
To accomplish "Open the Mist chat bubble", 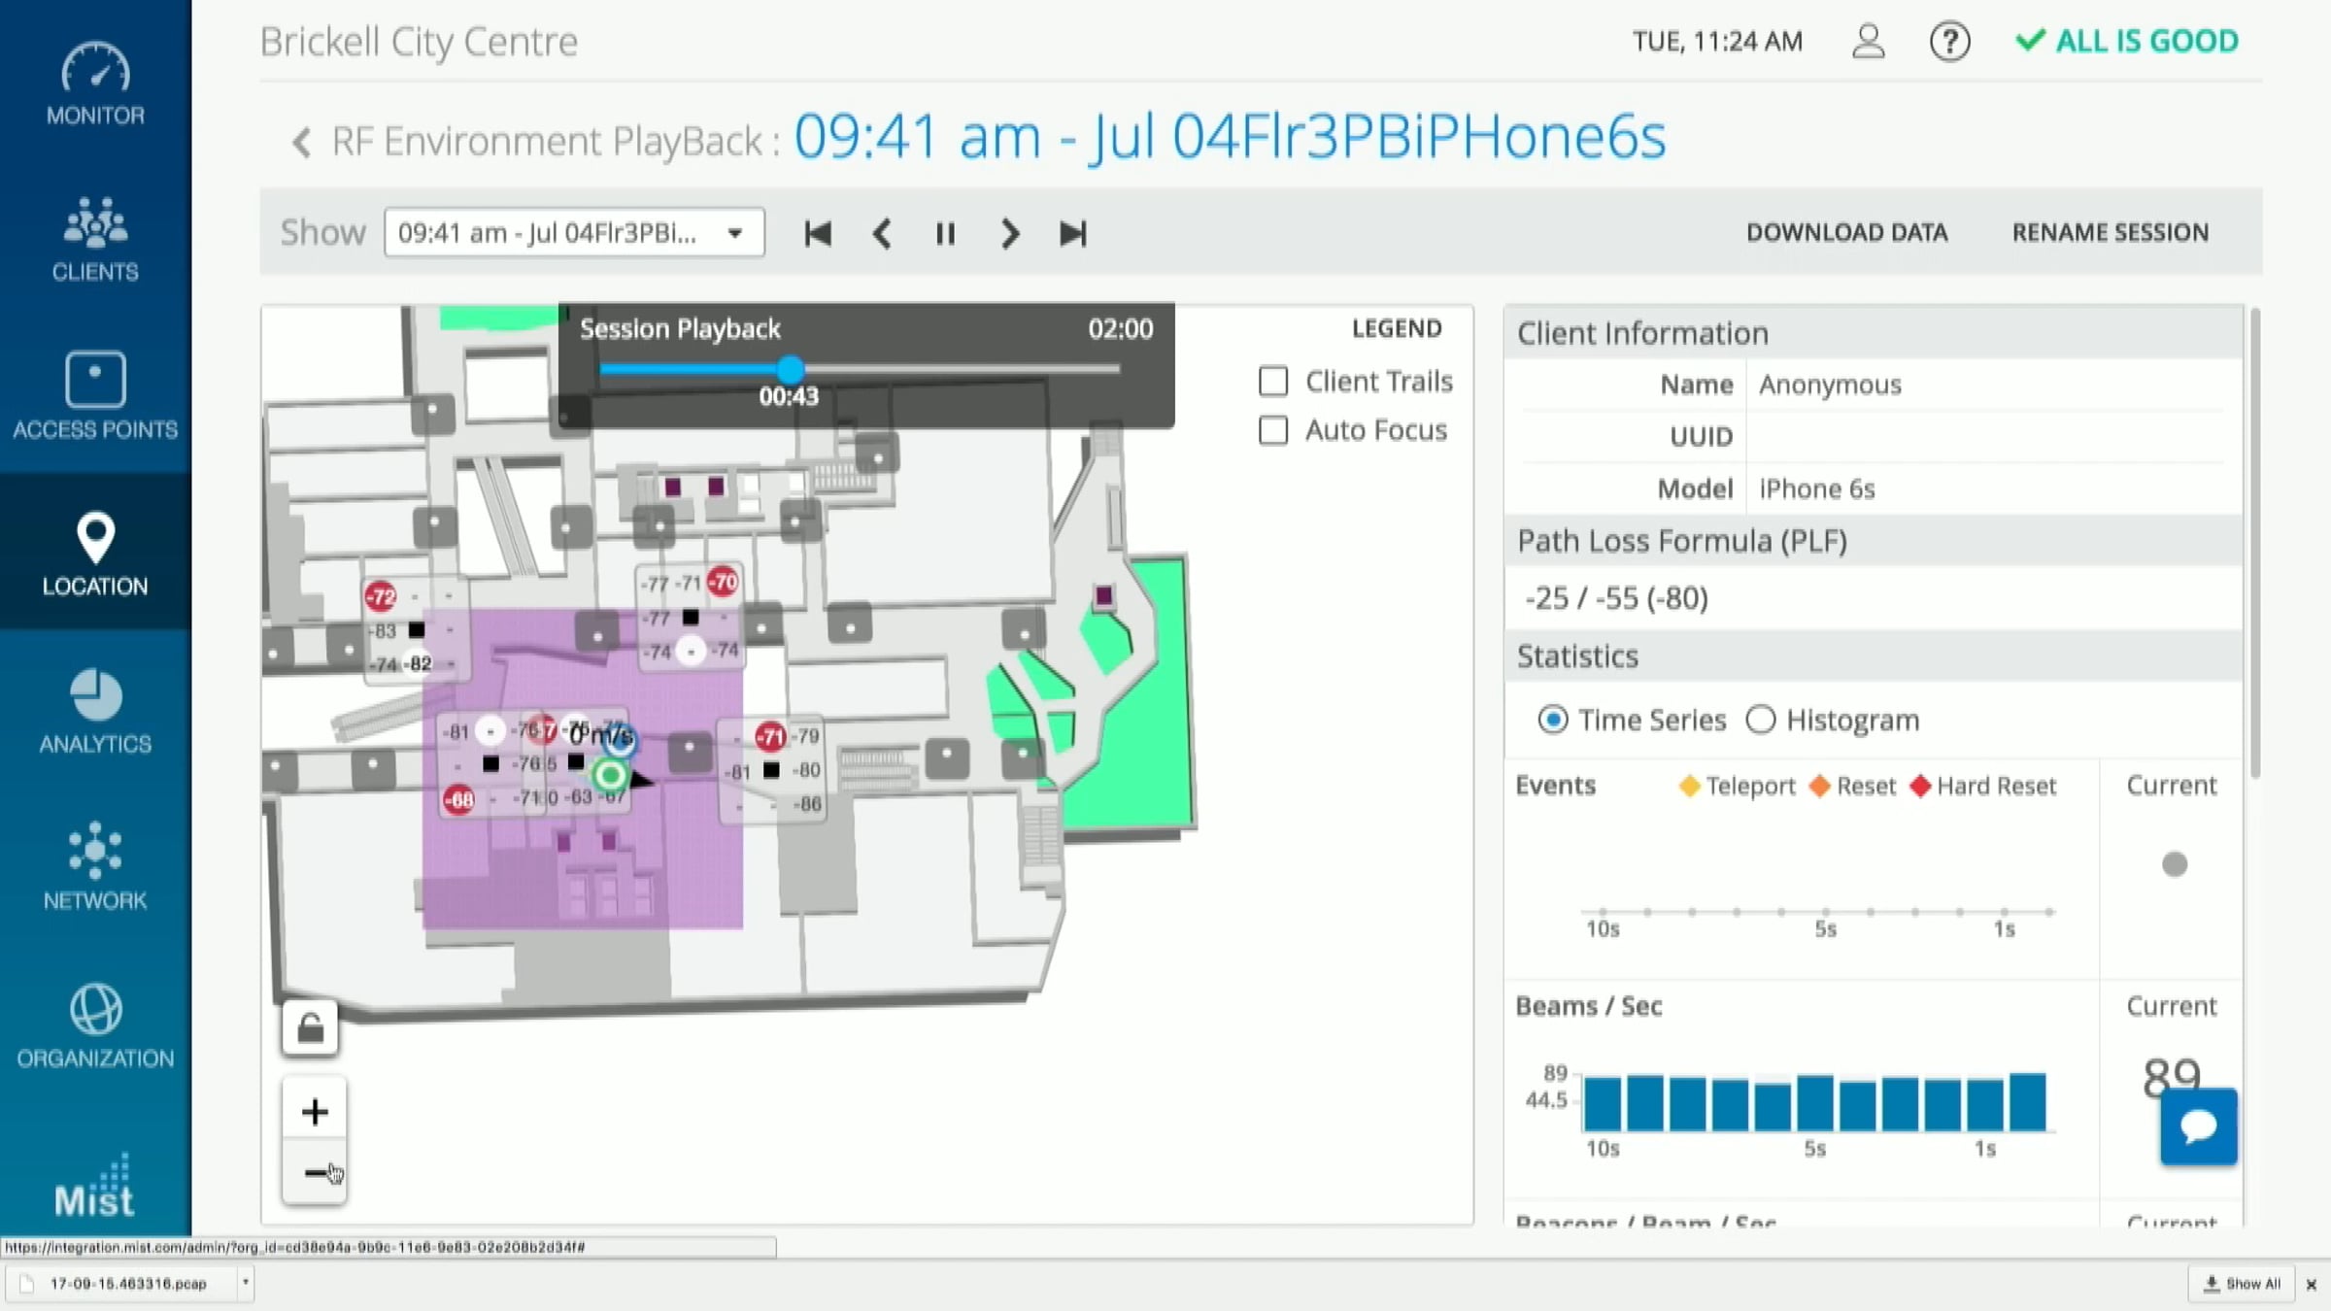I will [2198, 1126].
